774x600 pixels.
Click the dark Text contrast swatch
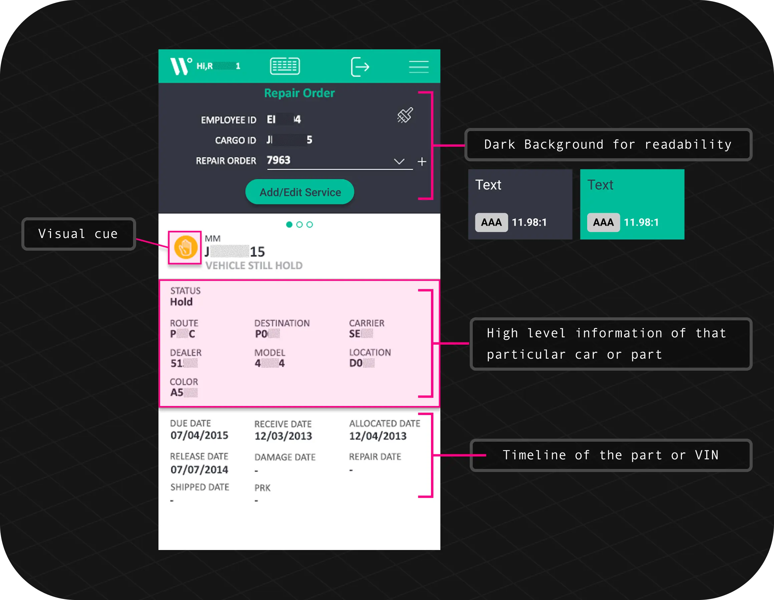pyautogui.click(x=520, y=204)
